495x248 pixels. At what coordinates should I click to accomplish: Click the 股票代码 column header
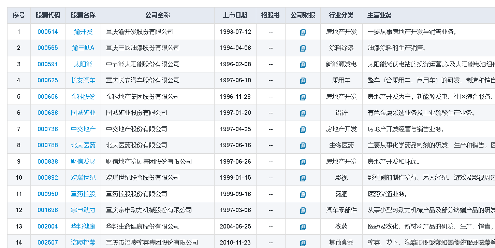pos(48,15)
